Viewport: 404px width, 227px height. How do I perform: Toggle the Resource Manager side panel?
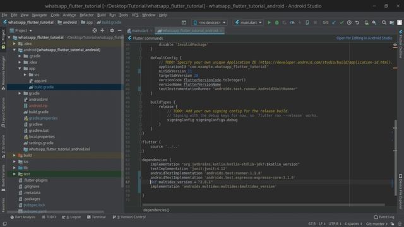(3, 73)
